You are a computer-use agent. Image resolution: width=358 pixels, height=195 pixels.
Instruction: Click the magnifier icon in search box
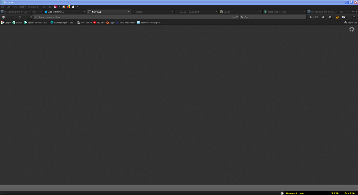click(242, 17)
